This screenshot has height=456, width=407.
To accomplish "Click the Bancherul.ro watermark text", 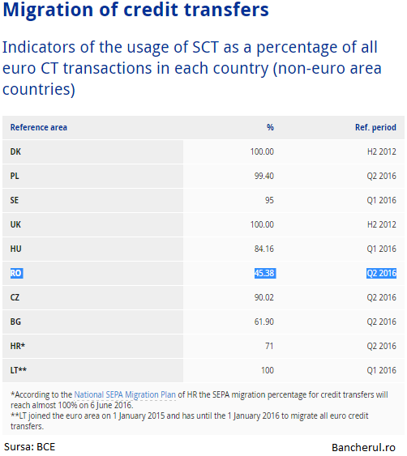I will coord(363,447).
